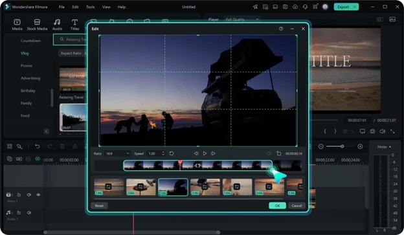Viewport: 404px width, 235px height.
Task: Open the apps grid icon in title bar
Action: click(315, 7)
